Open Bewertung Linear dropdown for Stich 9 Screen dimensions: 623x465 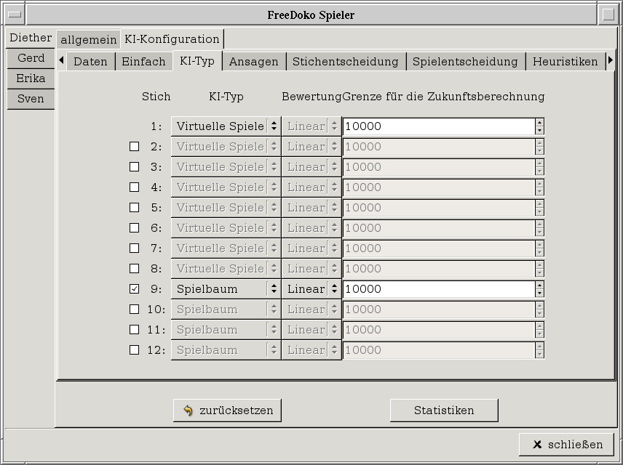pyautogui.click(x=311, y=289)
